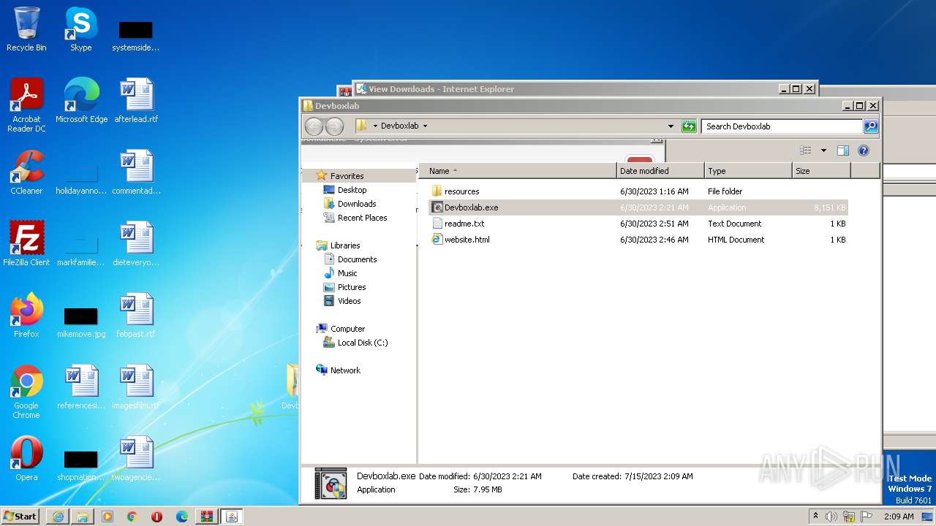Click the Search Devboxlab input field
This screenshot has width=936, height=526.
point(781,126)
